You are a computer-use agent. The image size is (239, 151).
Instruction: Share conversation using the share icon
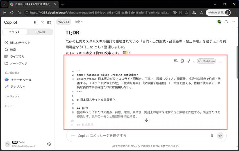pyautogui.click(x=226, y=22)
